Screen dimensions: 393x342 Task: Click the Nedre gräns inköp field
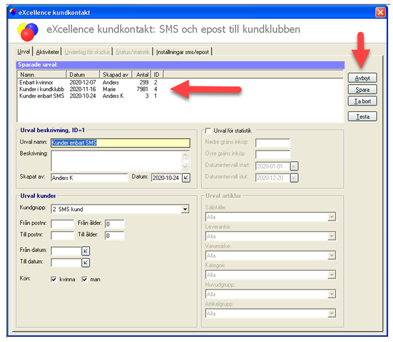point(273,143)
